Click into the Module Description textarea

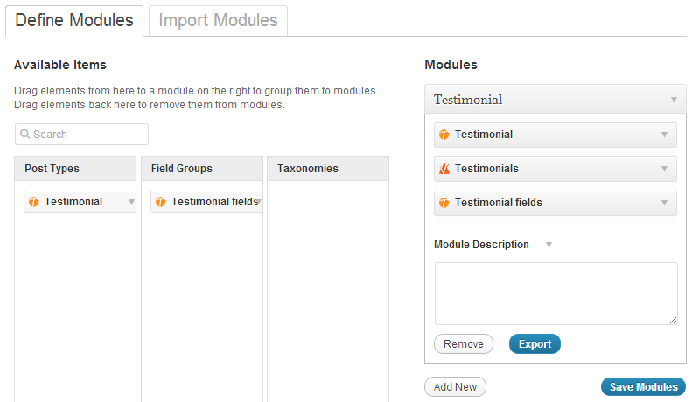[556, 294]
